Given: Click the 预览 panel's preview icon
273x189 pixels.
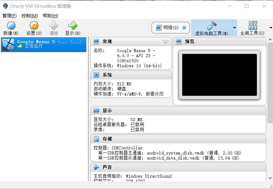Looking at the screenshot, I should [x=179, y=41].
